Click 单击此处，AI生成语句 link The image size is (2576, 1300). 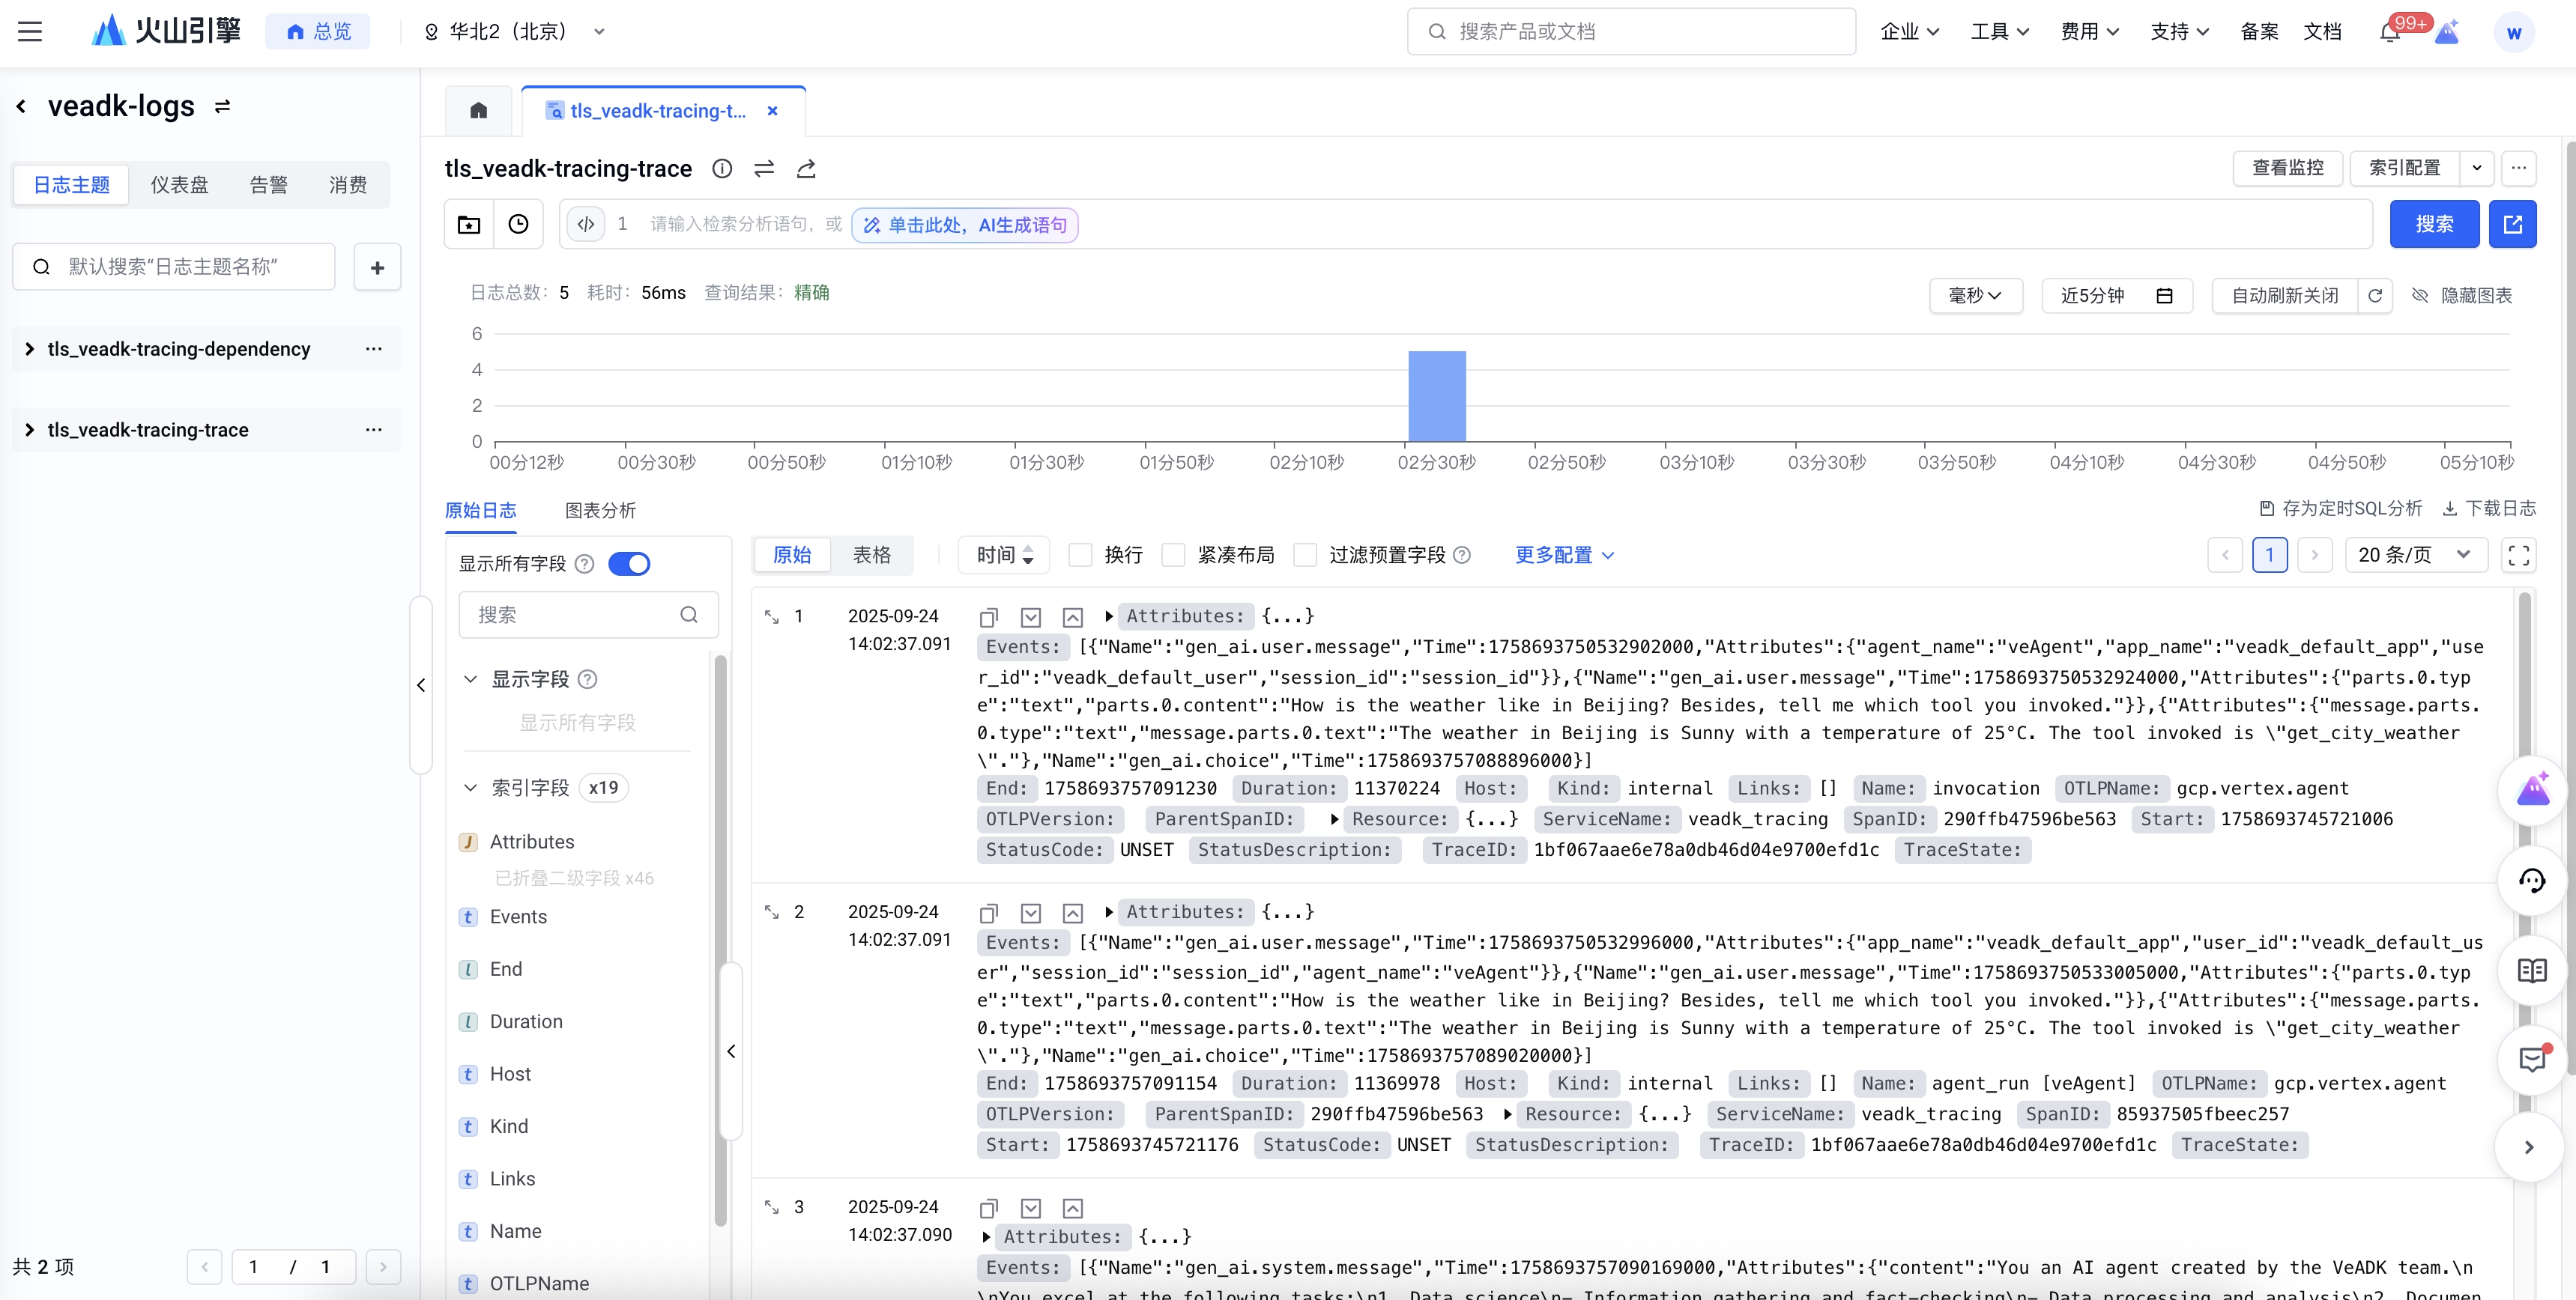click(x=965, y=225)
